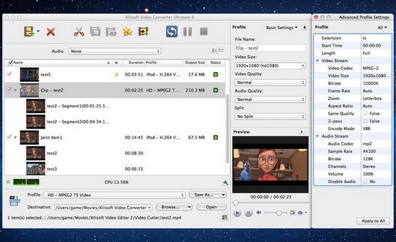Image resolution: width=396 pixels, height=242 pixels.
Task: Open Video Size dropdown 1920x1080
Action: tap(270, 65)
